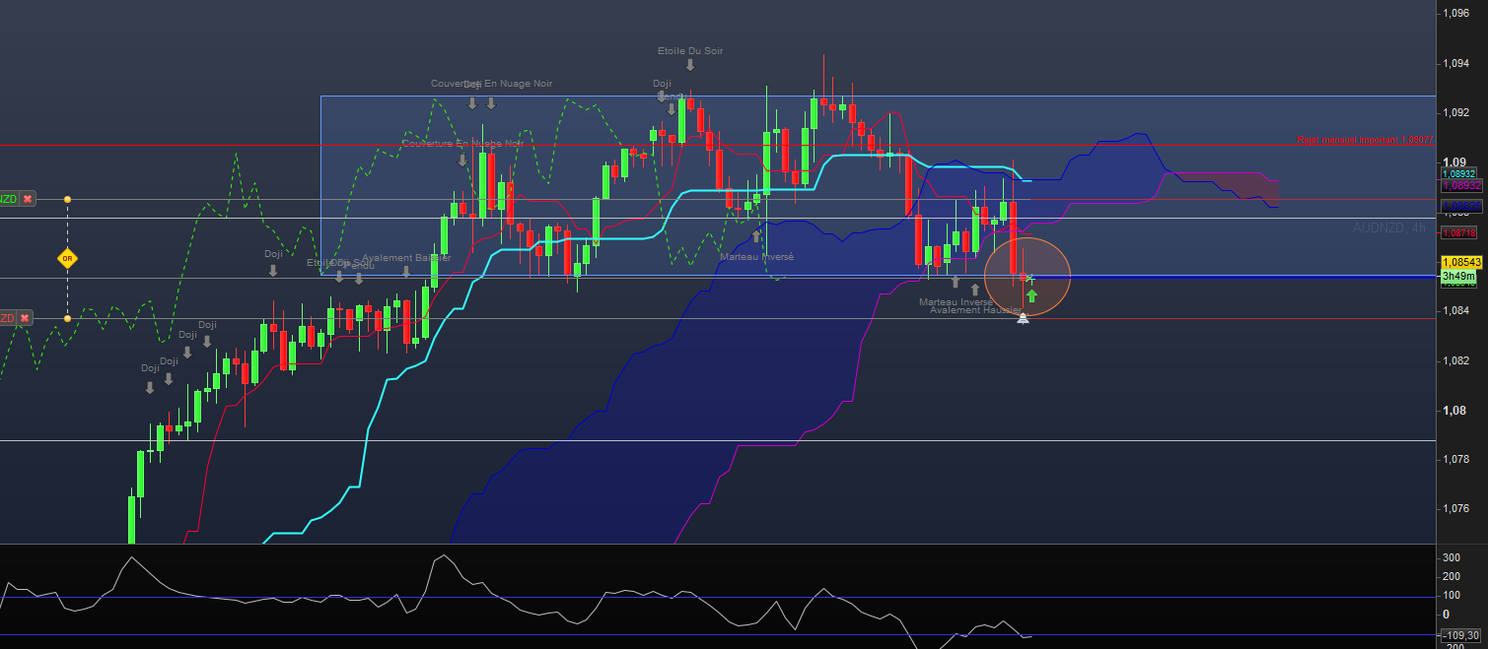The height and width of the screenshot is (649, 1488).
Task: Click the AUDNZD, 4h chart watermark
Action: [x=1388, y=227]
